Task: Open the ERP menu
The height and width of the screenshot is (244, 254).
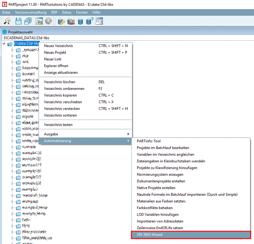Action: click(x=54, y=12)
